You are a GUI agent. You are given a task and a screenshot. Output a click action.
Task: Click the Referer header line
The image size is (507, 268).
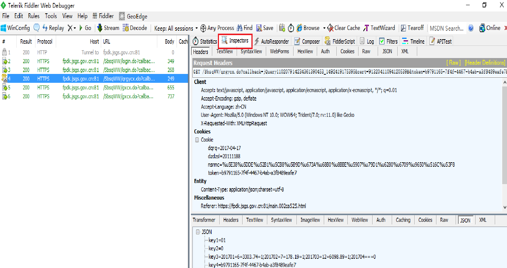coord(253,206)
